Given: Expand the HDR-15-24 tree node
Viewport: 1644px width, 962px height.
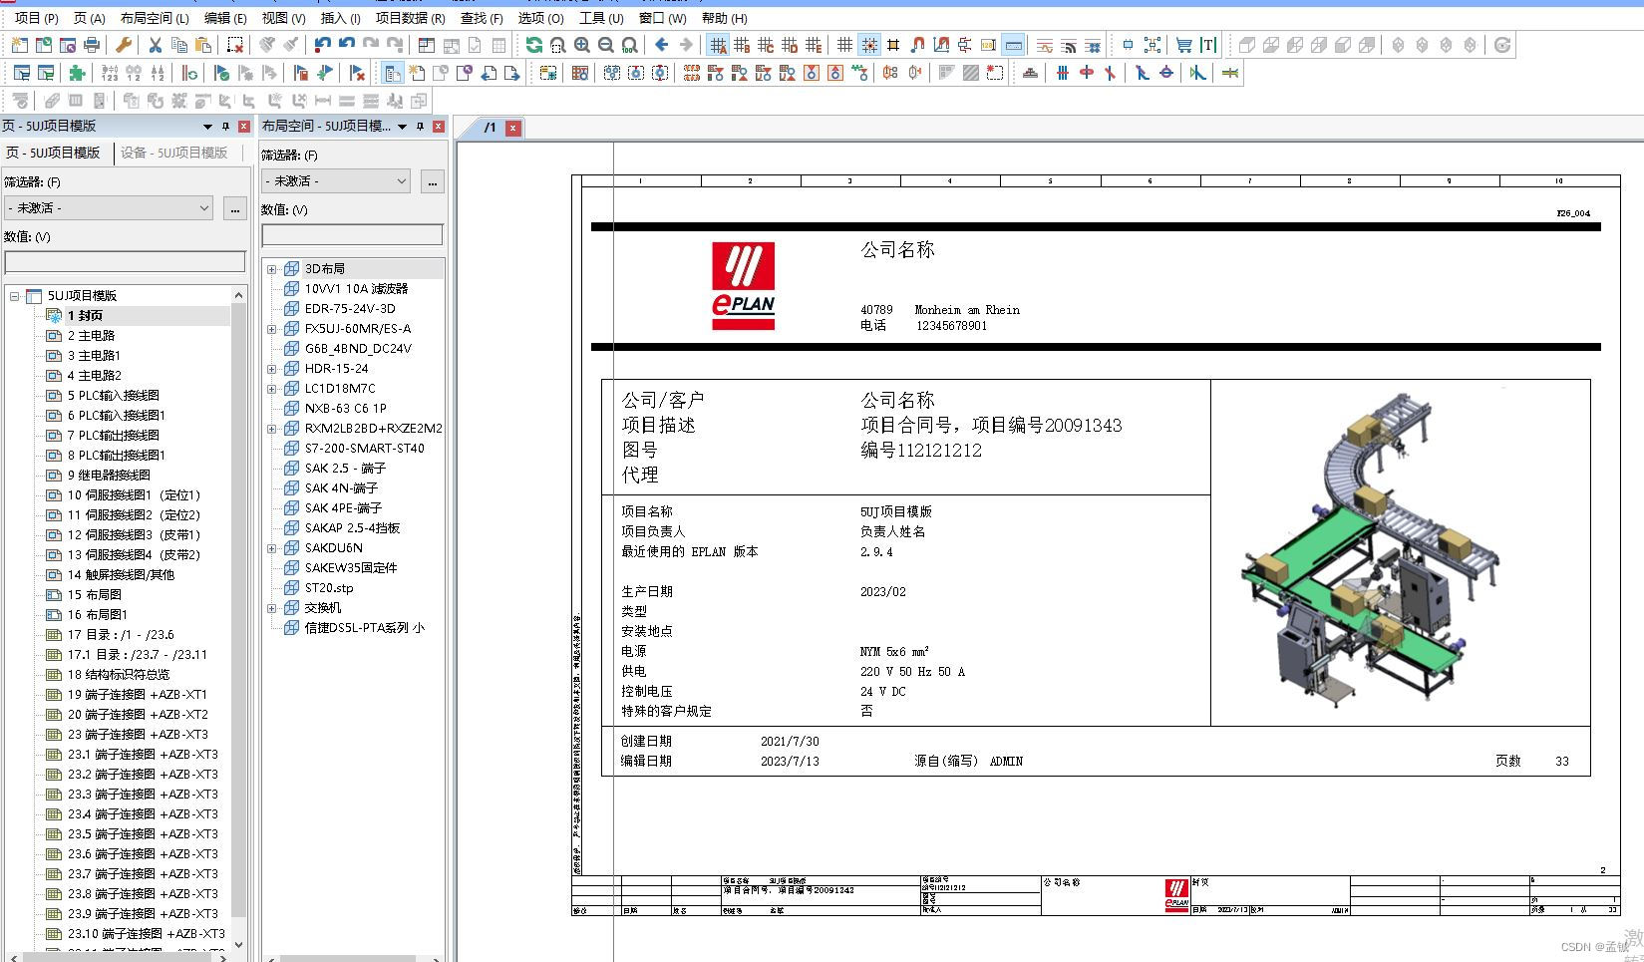Looking at the screenshot, I should coord(271,369).
